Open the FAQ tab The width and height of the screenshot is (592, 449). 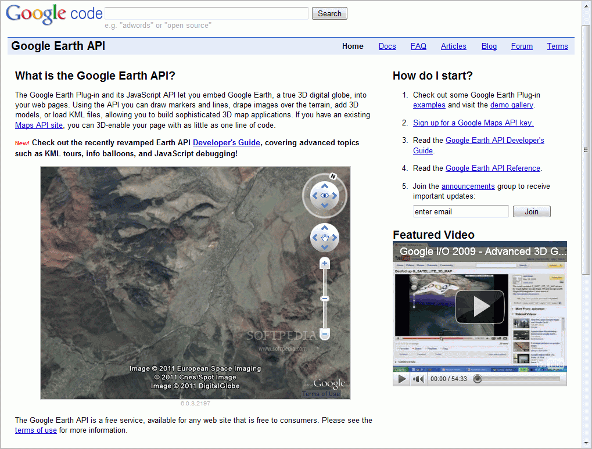tap(418, 46)
